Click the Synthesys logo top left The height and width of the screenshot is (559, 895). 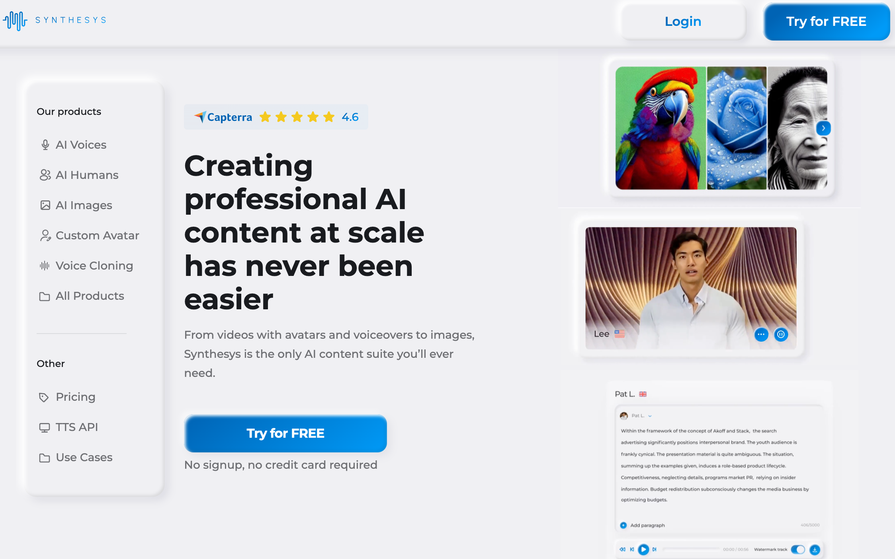55,21
